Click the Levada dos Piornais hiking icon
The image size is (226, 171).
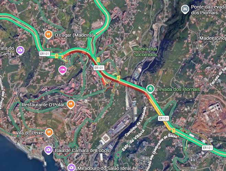click(x=150, y=89)
